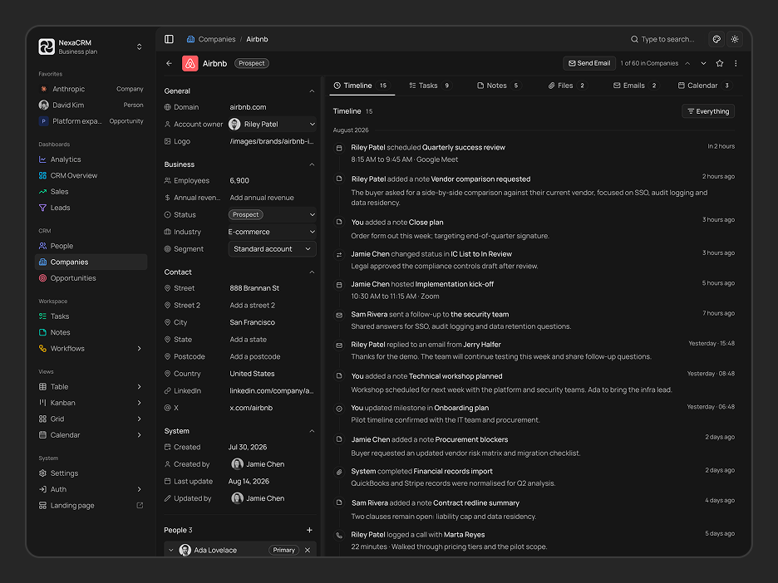The height and width of the screenshot is (583, 778).
Task: Click the Send Email button
Action: click(589, 63)
